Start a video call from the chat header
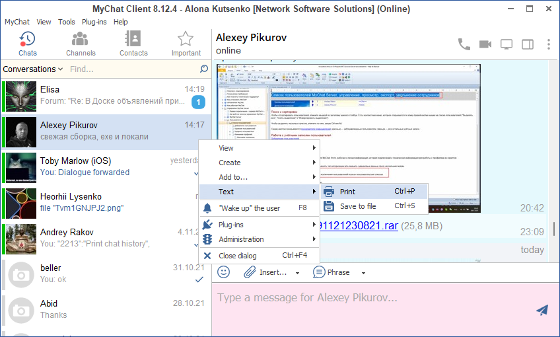 coord(485,44)
